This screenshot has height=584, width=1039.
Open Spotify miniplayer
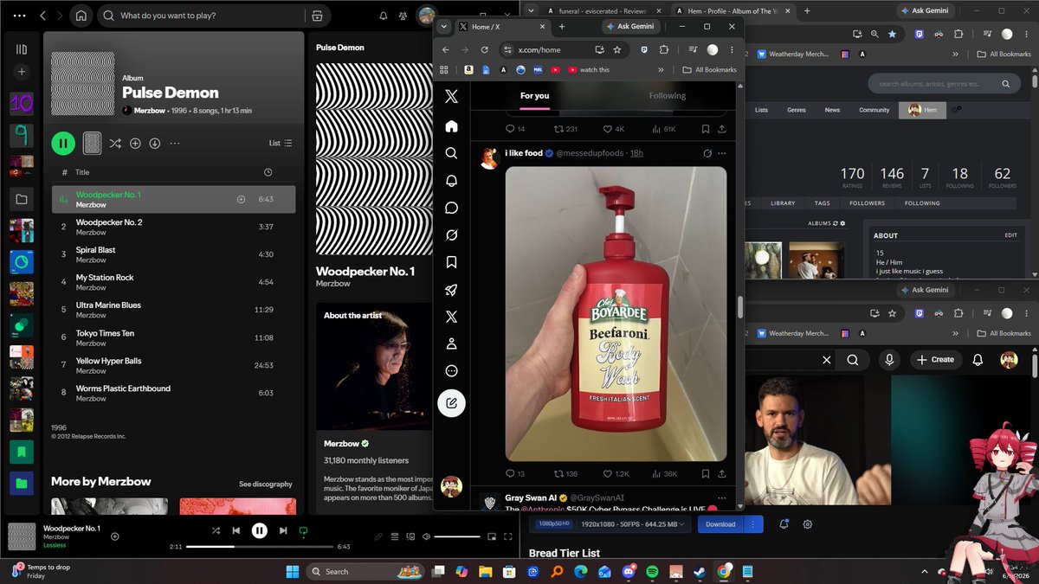click(492, 537)
